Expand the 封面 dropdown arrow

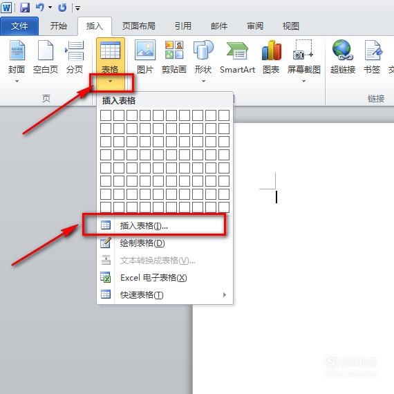click(x=17, y=81)
